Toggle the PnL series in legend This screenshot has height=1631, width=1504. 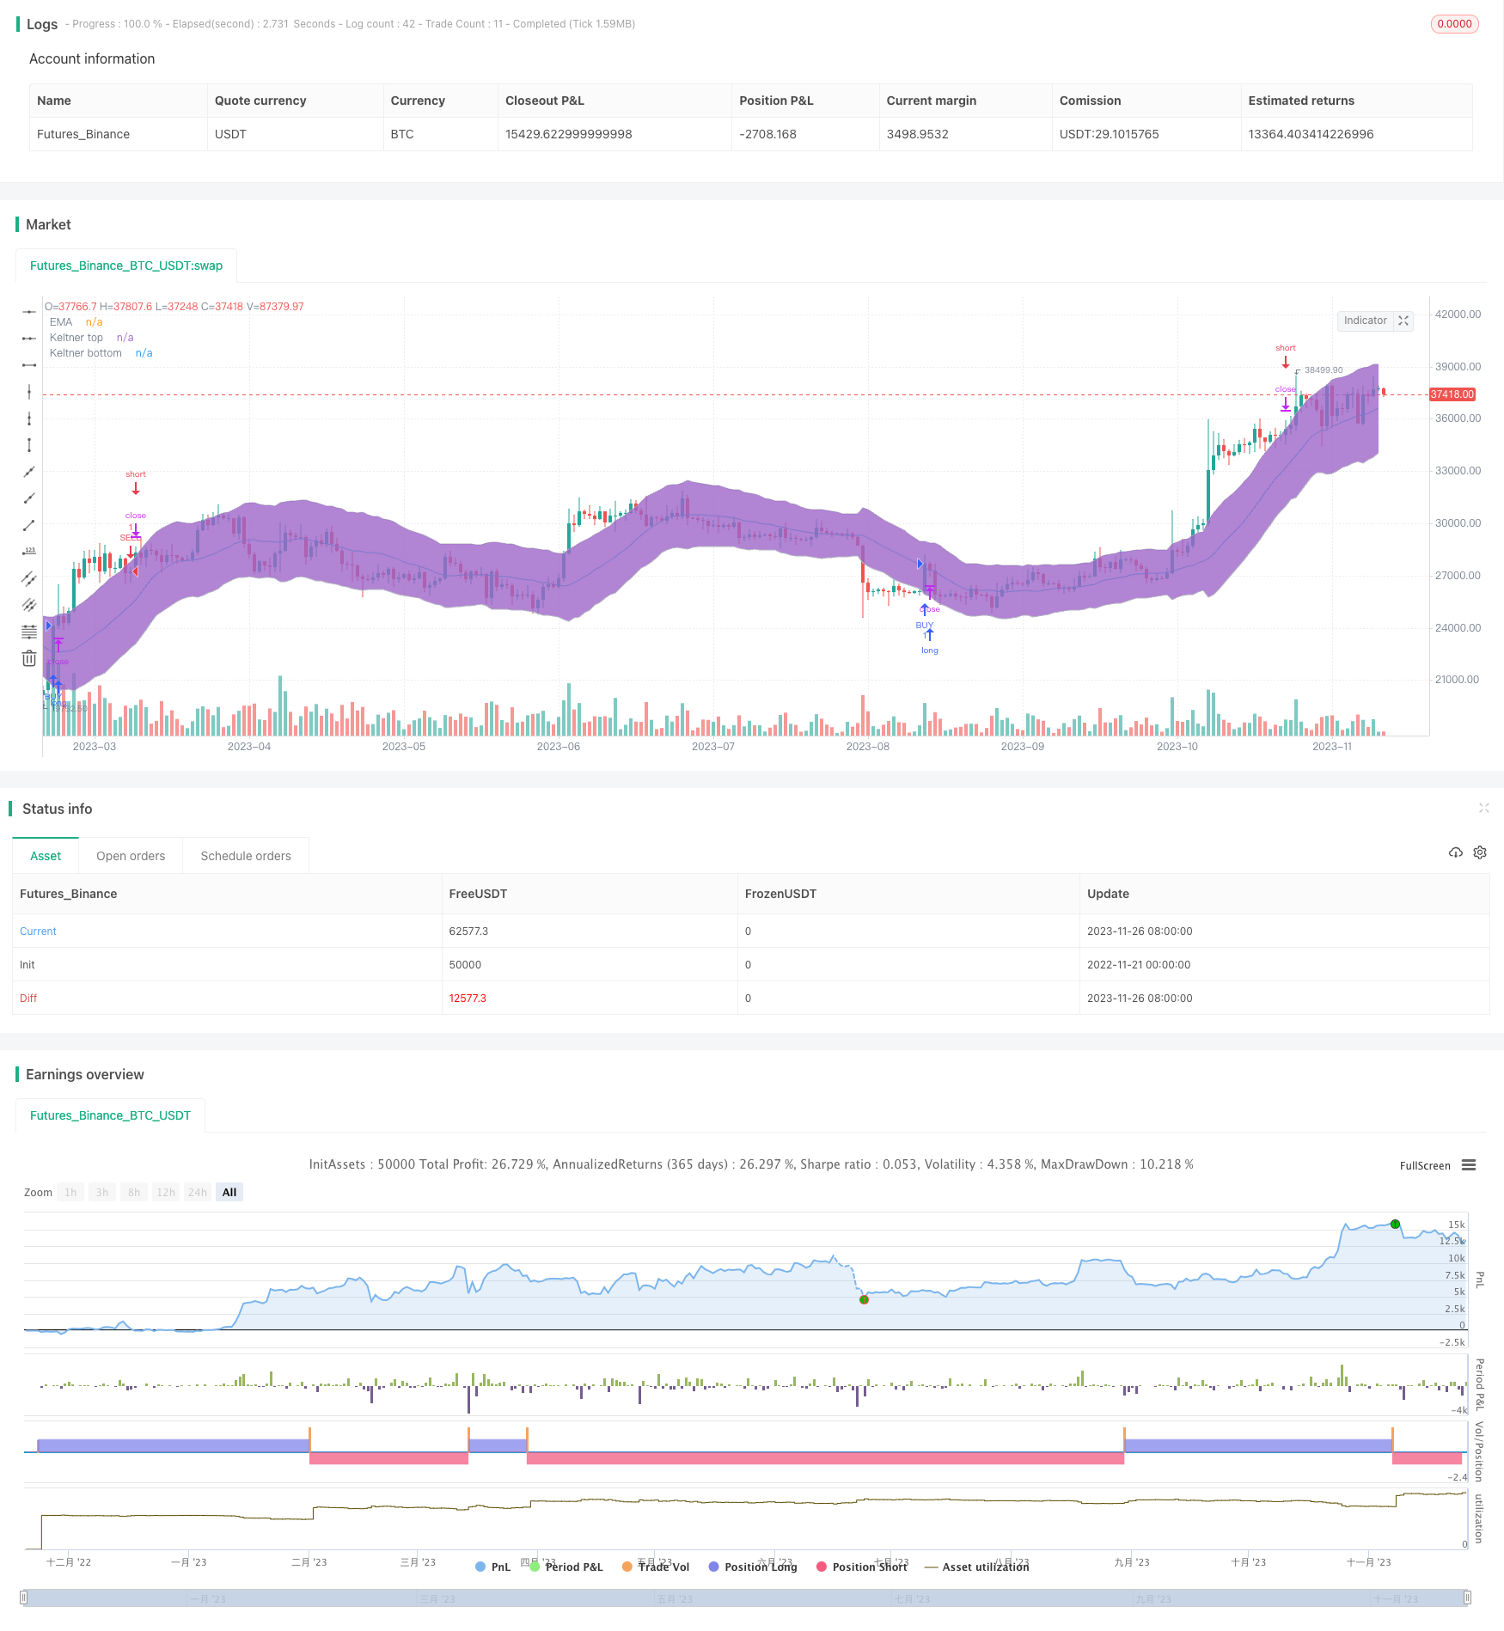click(492, 1567)
